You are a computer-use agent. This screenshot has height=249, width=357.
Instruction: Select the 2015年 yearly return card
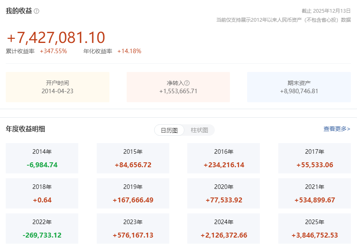coord(133,158)
